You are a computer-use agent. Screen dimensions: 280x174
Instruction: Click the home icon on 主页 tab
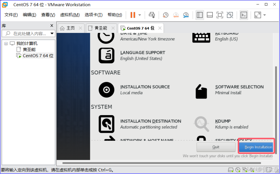point(62,28)
